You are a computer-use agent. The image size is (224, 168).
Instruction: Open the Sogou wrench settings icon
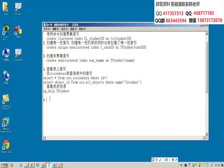[176, 160]
